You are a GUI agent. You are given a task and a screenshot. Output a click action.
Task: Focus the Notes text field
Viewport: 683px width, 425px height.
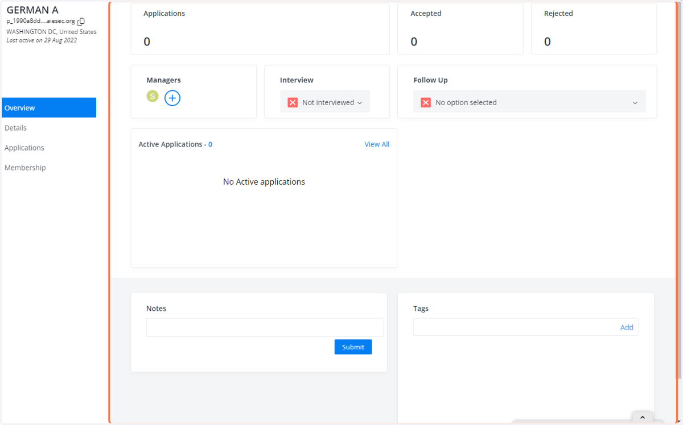pyautogui.click(x=265, y=327)
